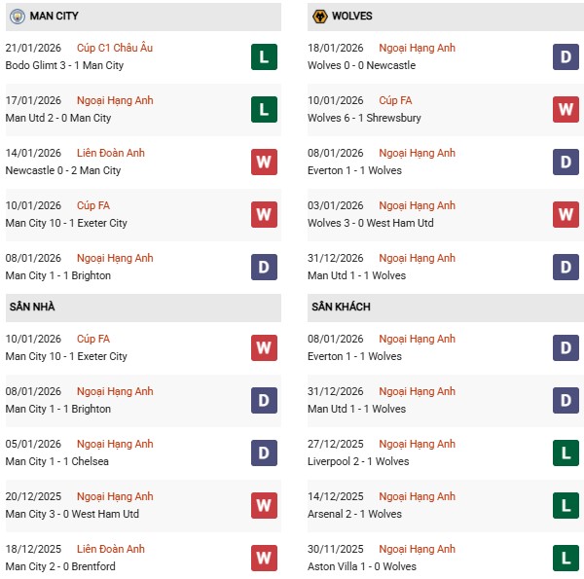Viewport: 584px width, 579px height.
Task: Click Arsenal 2 - 1 Wolves match result
Action: [354, 514]
